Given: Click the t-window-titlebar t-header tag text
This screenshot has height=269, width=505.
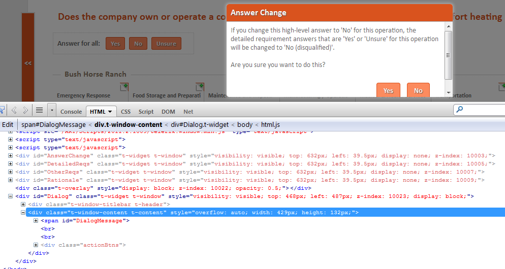Looking at the screenshot, I should click(99, 205).
